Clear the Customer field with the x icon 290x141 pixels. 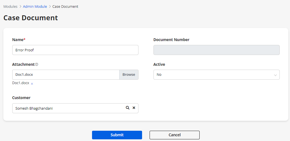point(134,108)
